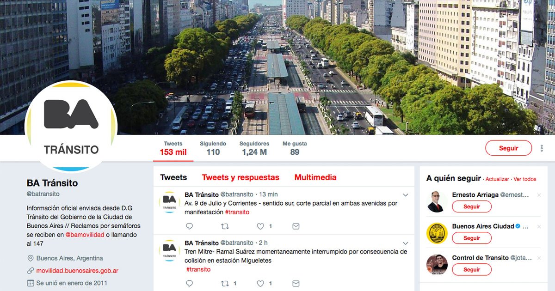This screenshot has height=291, width=555.
Task: Open movilidad.buenosaires.gob.ar link
Action: tap(77, 271)
